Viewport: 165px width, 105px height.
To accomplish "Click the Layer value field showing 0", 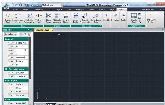I will click(22, 46).
